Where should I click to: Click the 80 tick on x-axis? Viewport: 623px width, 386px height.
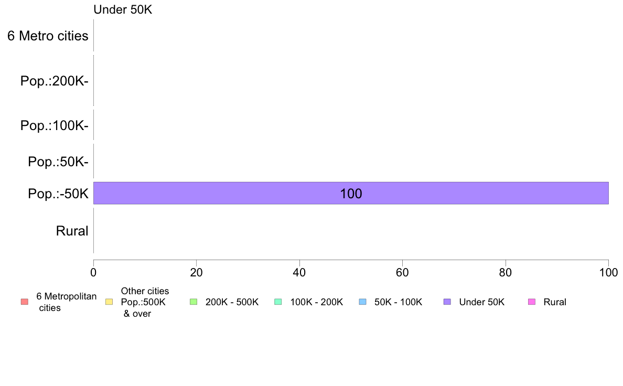(506, 272)
